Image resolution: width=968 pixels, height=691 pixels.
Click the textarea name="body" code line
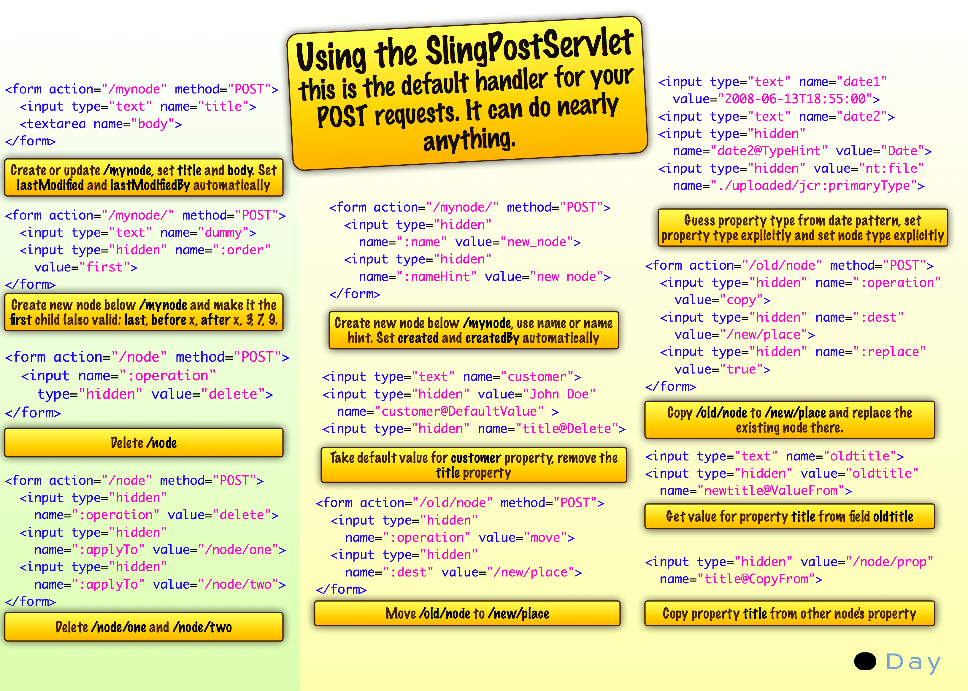(x=101, y=124)
